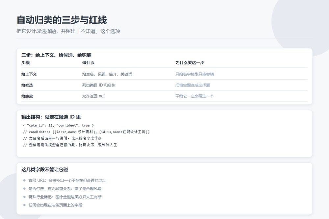329x219 pixels.
Task: Click the 做什么 column header
Action: (88, 62)
